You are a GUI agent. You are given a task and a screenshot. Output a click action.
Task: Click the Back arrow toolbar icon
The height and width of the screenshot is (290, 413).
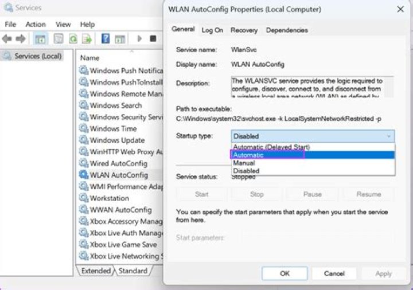(7, 39)
